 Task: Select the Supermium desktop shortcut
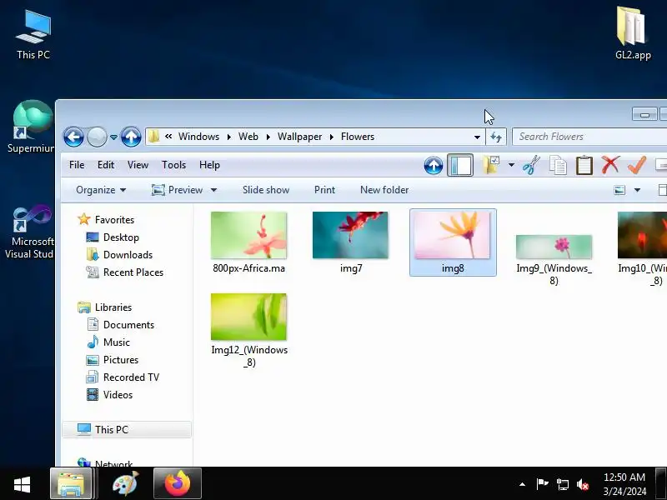pos(31,127)
